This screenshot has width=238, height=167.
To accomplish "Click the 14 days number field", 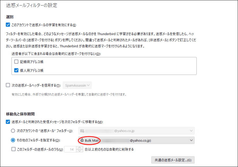I will click(x=70, y=149).
